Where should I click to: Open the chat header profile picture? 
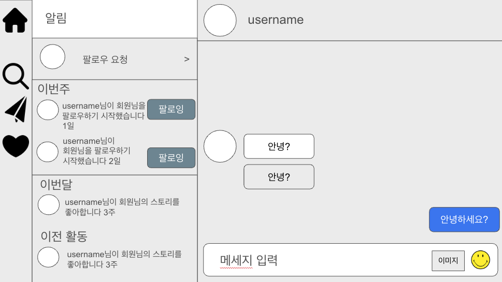point(220,20)
